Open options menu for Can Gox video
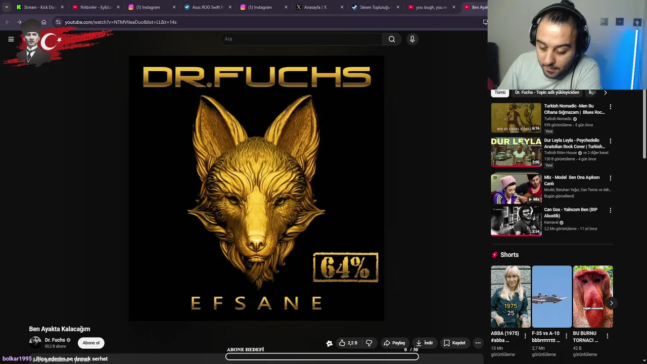 610,210
